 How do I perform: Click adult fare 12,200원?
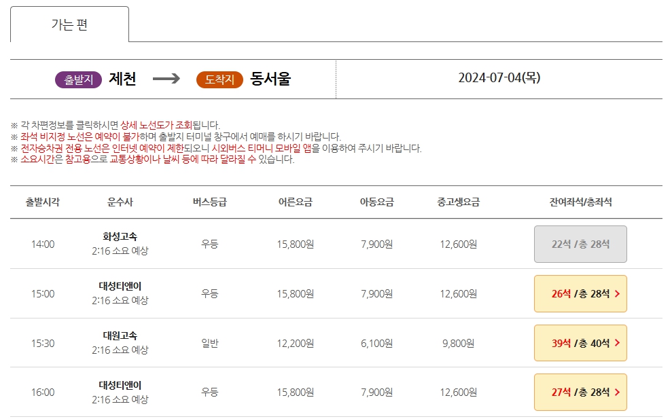tap(296, 343)
